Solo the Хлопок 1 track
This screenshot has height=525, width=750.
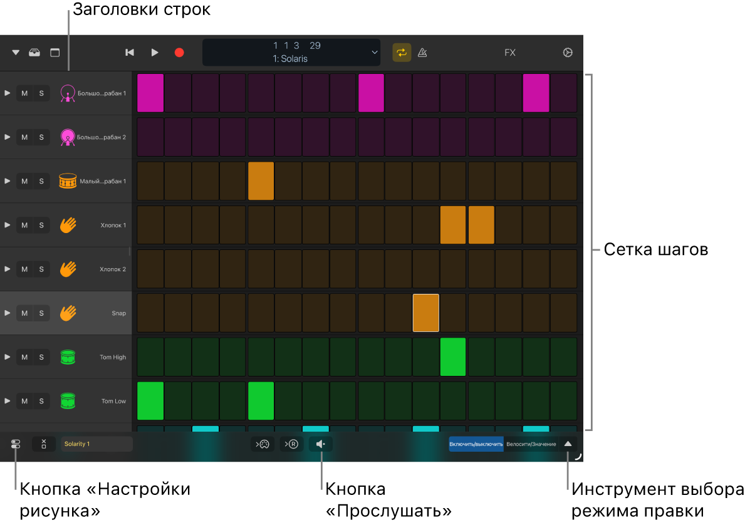[x=41, y=225]
